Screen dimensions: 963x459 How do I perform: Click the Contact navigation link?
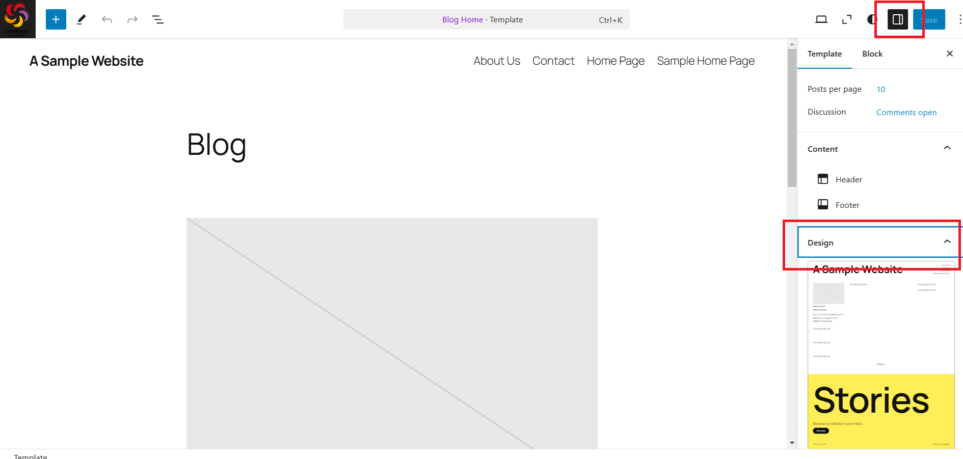[553, 61]
